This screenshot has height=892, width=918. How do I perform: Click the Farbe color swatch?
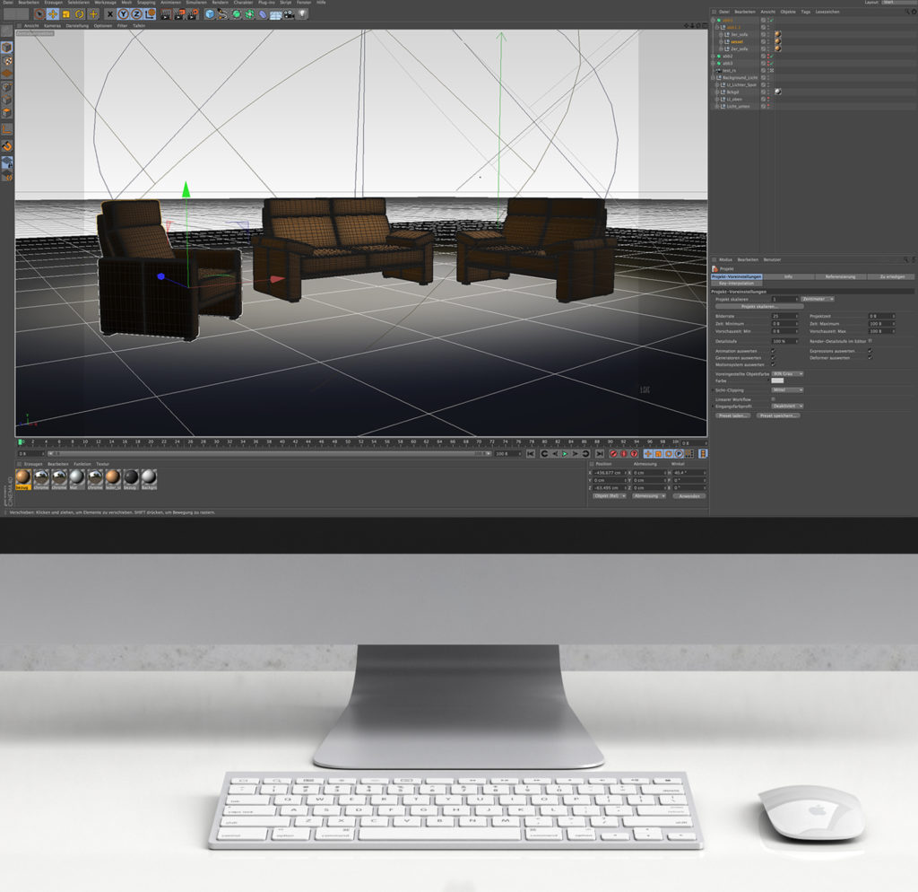[x=777, y=381]
